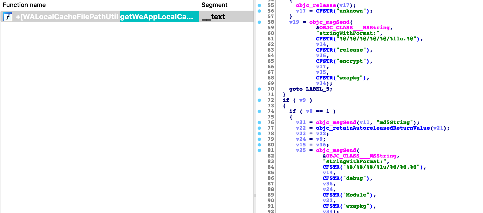Sort by the 'Function name' column header

24,5
